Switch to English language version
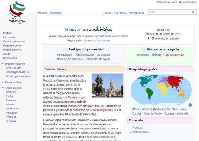This screenshot has height=141, width=199. pos(10,96)
